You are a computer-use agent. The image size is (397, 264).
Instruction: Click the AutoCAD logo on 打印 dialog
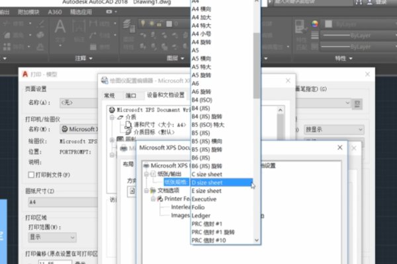(x=25, y=74)
